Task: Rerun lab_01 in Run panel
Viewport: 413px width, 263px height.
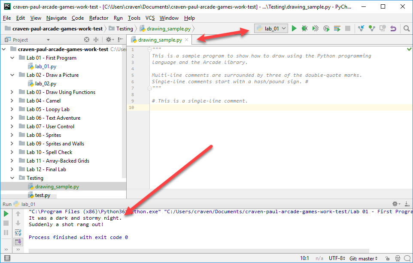Action: point(6,214)
